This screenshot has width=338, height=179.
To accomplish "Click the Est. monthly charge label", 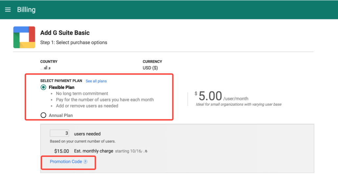I will 94,151.
